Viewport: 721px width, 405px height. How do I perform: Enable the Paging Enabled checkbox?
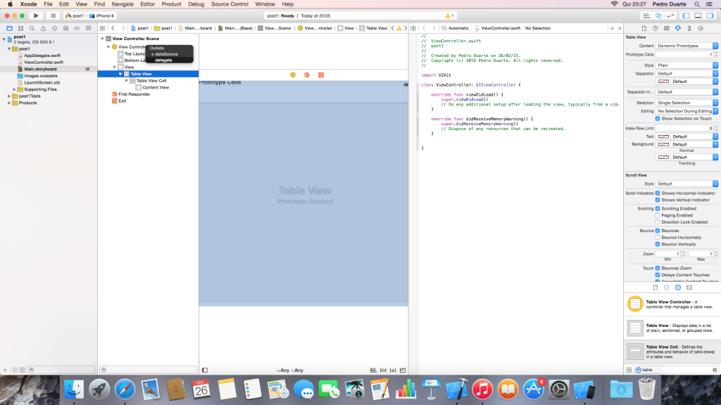coord(658,215)
